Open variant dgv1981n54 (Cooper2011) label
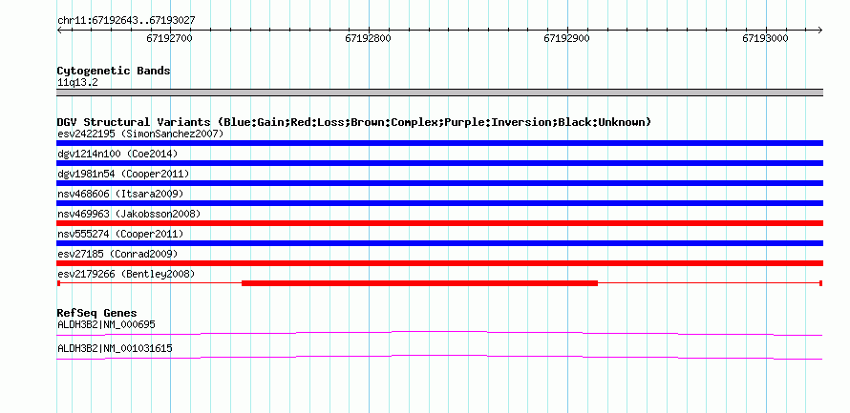Screen dimensions: 850x413 (x=123, y=174)
